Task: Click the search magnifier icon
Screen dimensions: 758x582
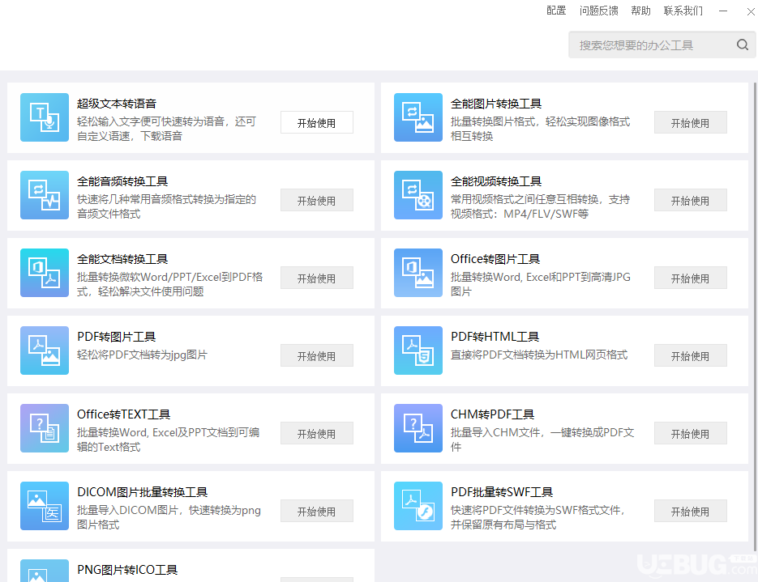Action: coord(743,45)
